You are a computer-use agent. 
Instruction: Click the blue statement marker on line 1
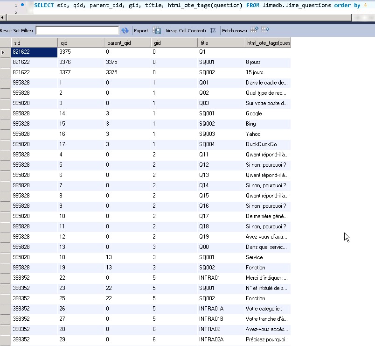[22, 5]
